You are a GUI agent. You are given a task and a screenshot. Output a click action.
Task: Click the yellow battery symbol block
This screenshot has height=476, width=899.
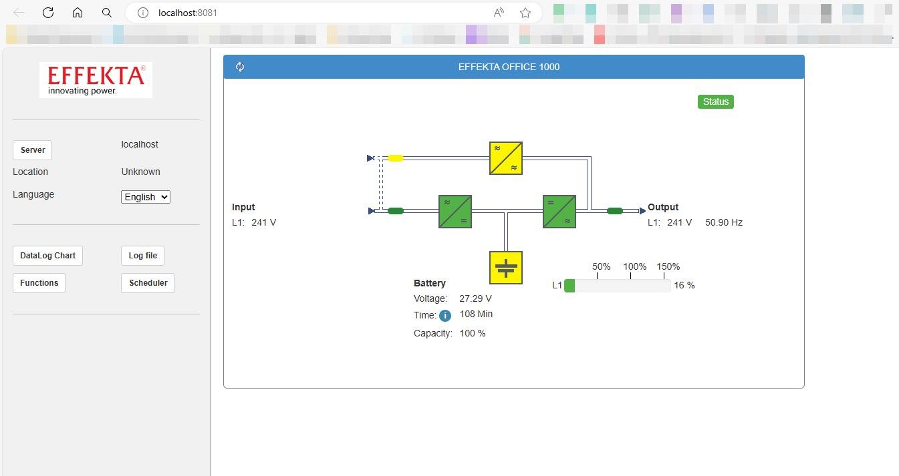(x=506, y=268)
